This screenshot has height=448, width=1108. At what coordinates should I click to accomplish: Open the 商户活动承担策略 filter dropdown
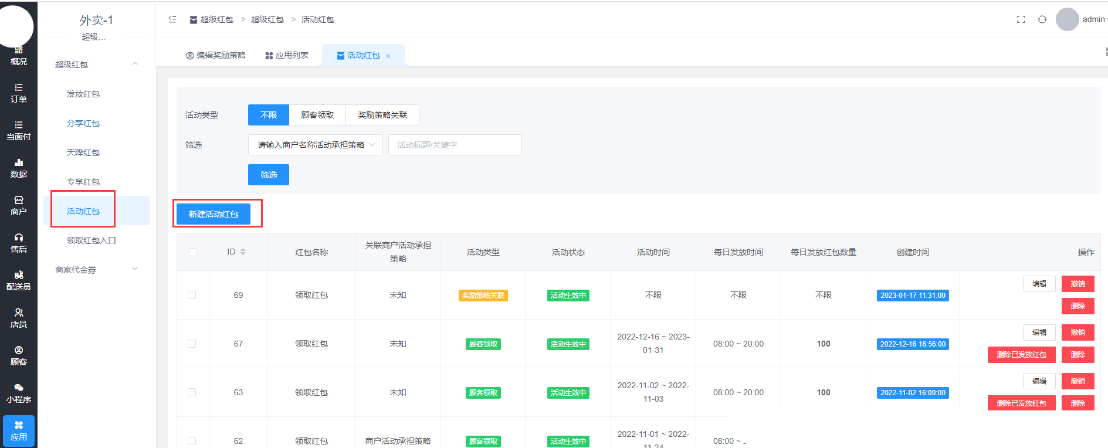pyautogui.click(x=315, y=145)
